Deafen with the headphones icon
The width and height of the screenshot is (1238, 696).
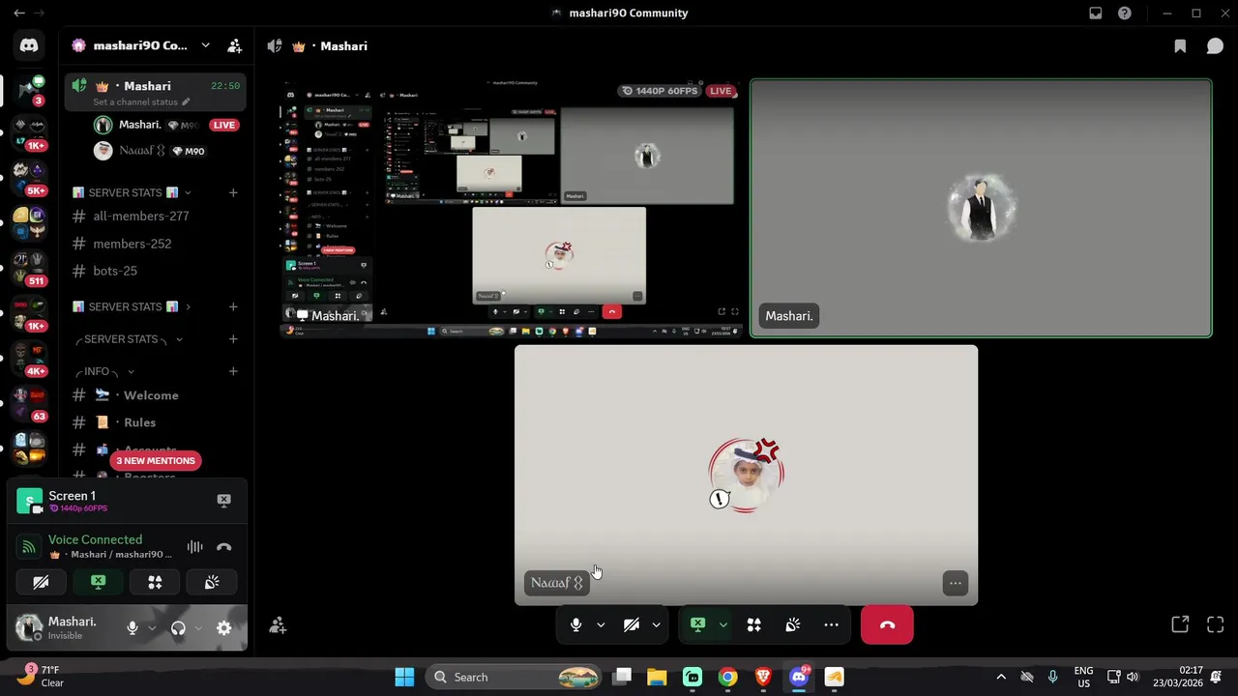pos(178,628)
